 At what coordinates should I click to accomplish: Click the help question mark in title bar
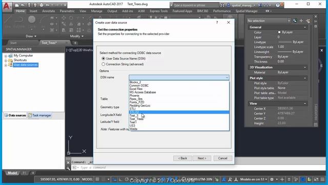(x=277, y=5)
